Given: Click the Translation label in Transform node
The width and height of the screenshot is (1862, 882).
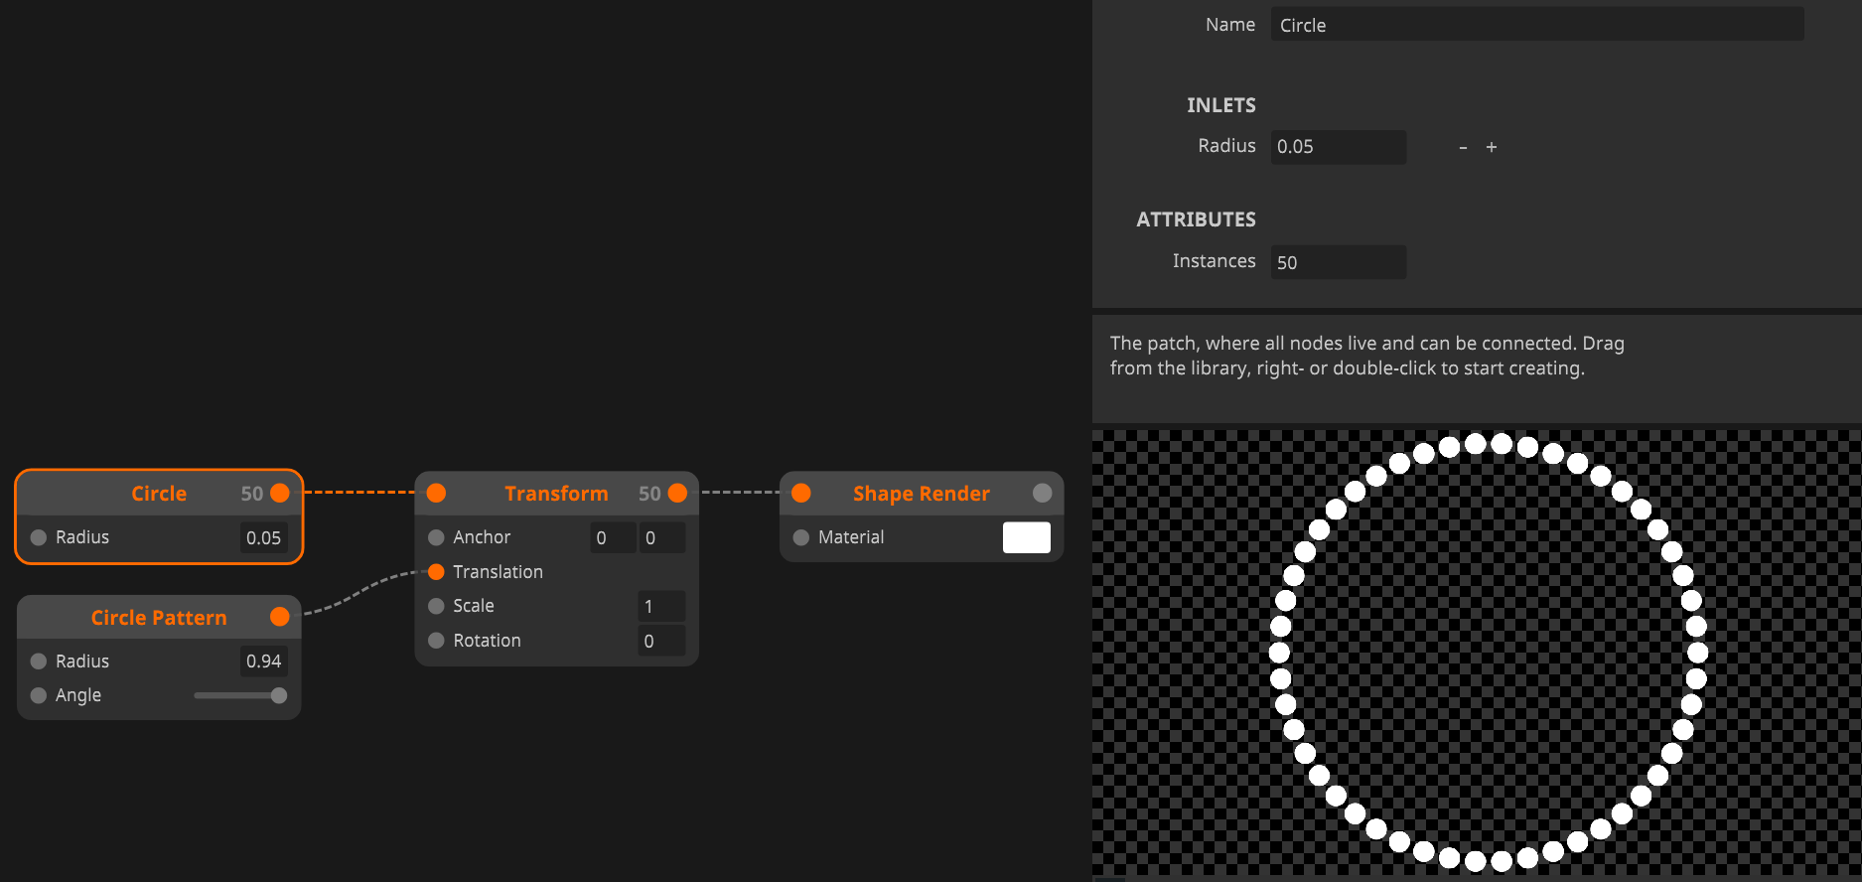Looking at the screenshot, I should [498, 572].
